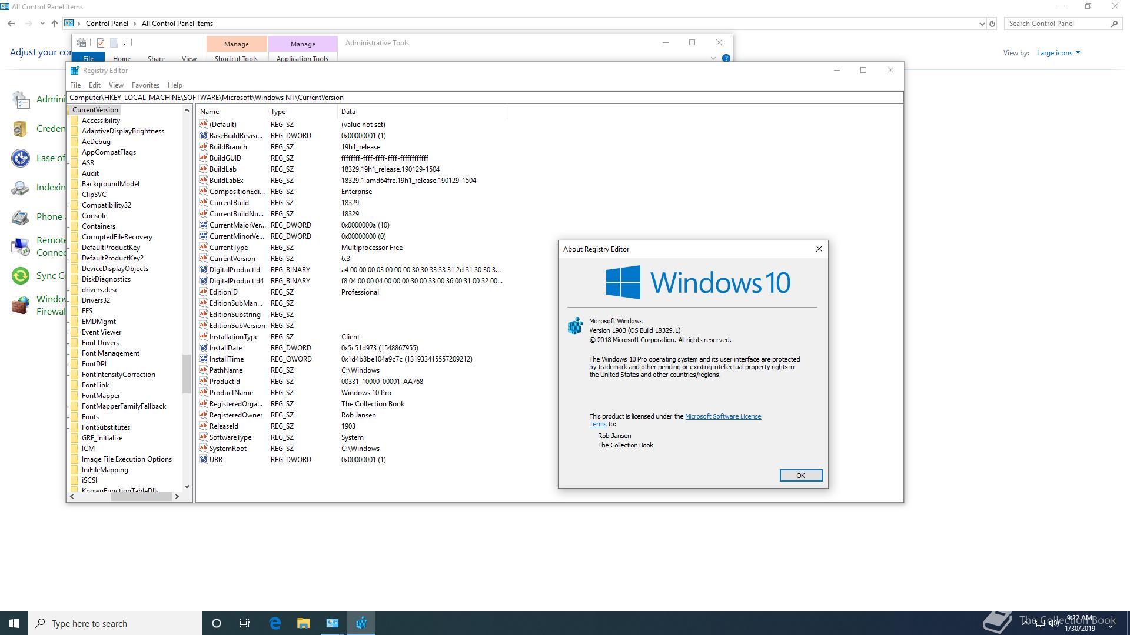Select the CurrentVersion tree key
The height and width of the screenshot is (635, 1130).
pyautogui.click(x=95, y=109)
